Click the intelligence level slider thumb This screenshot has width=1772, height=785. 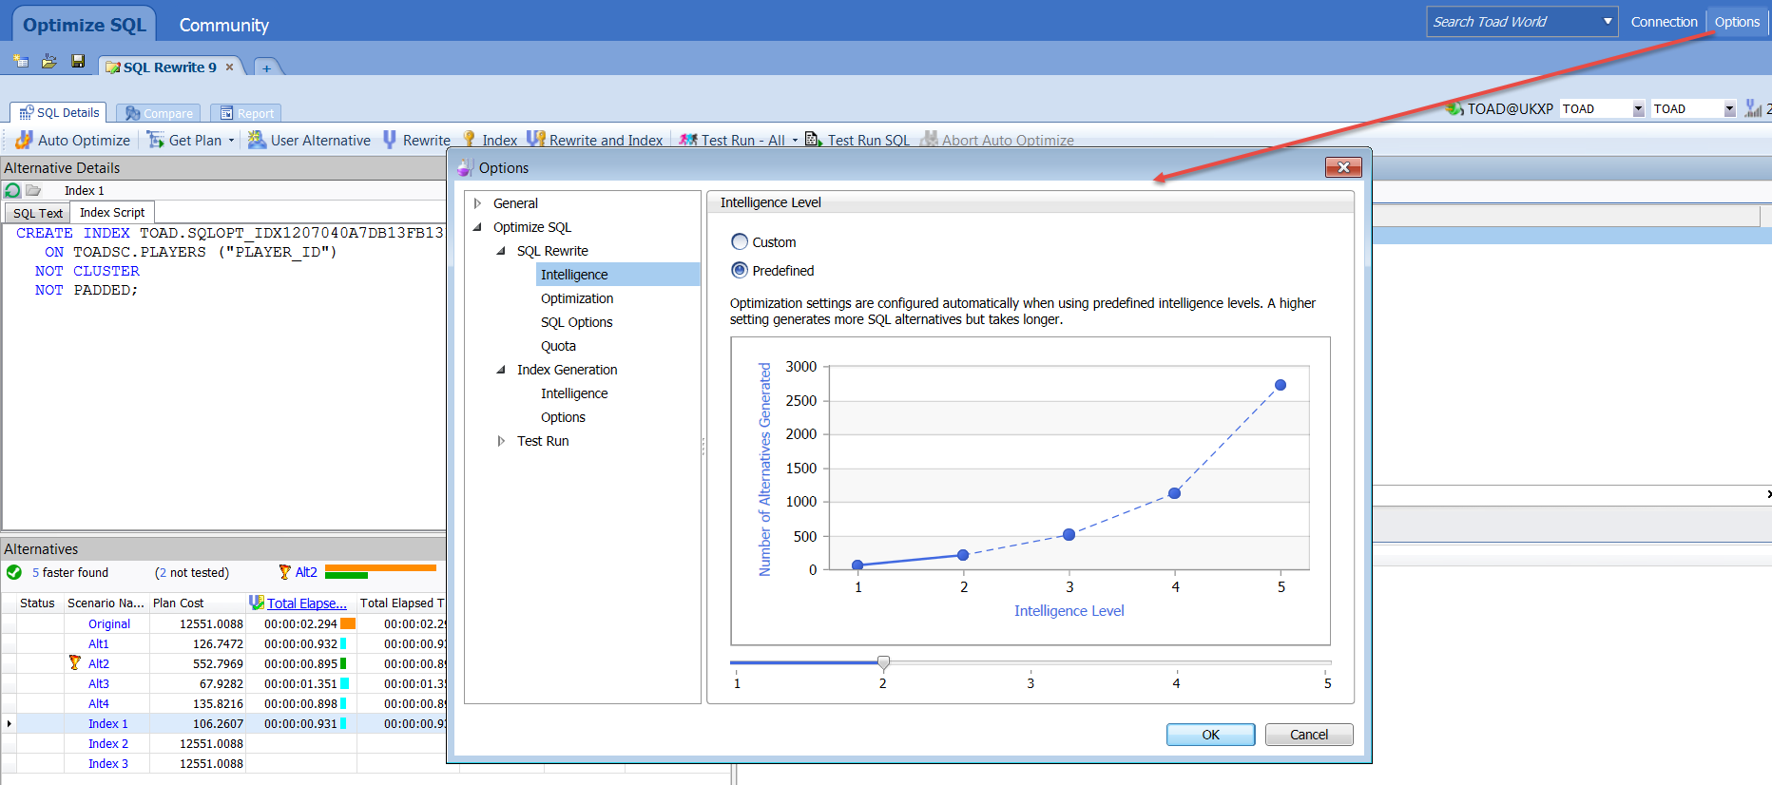(883, 662)
